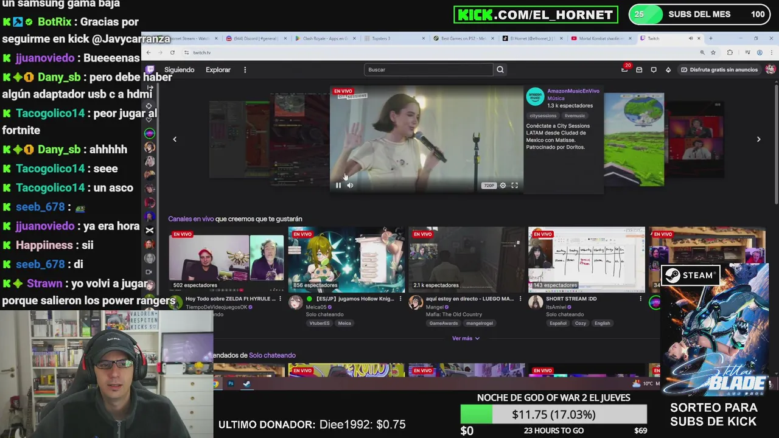This screenshot has width=779, height=438.
Task: Bookmark this page with the star icon
Action: pyautogui.click(x=713, y=52)
